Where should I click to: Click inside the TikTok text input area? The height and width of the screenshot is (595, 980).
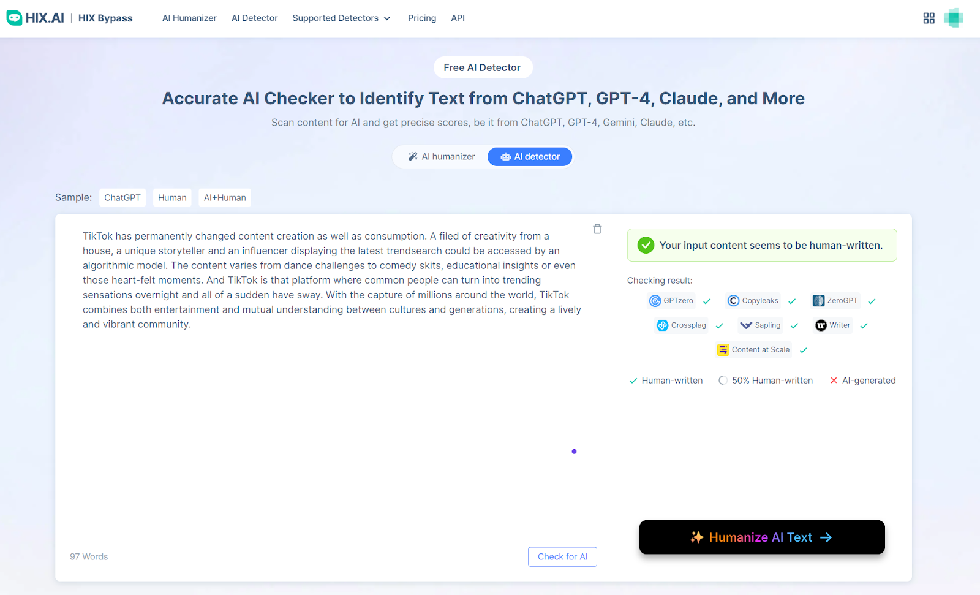click(332, 280)
